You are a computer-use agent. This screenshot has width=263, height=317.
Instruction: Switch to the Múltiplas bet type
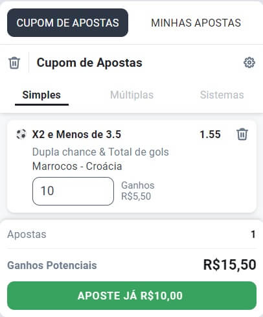point(131,95)
